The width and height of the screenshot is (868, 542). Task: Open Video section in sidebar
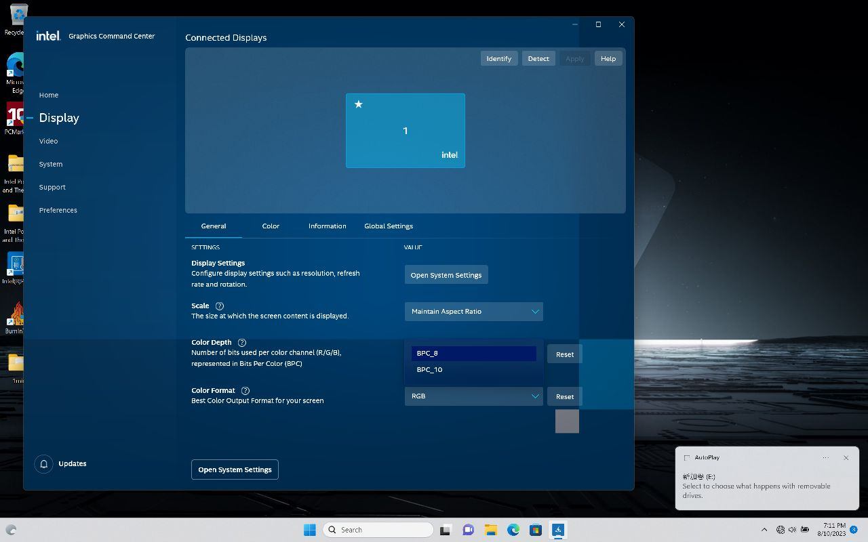48,142
